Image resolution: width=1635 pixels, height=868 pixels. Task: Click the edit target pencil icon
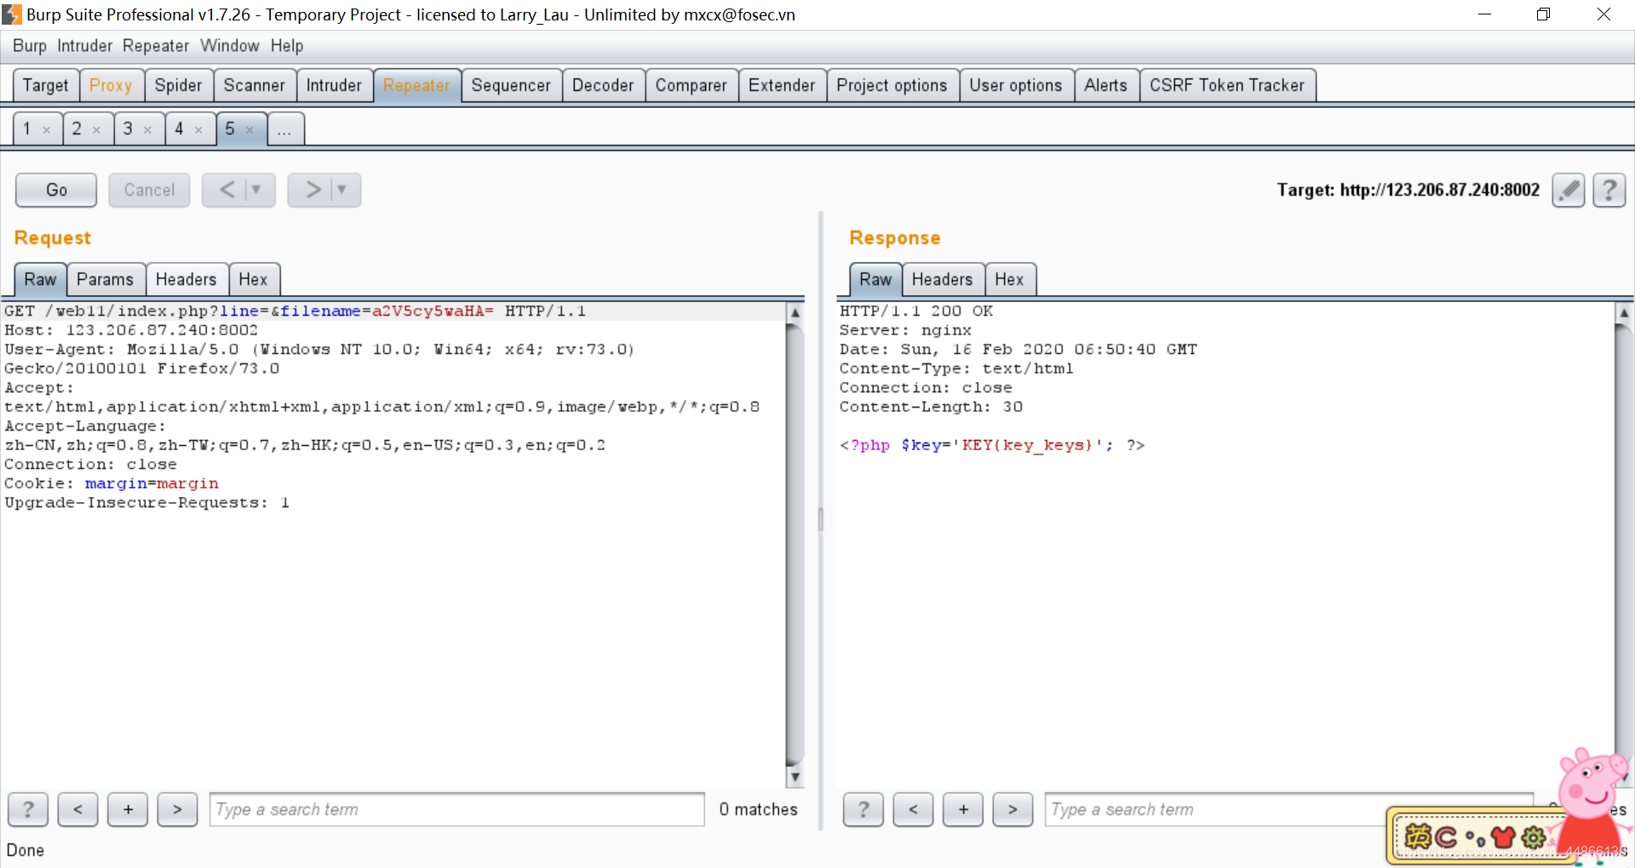(x=1568, y=190)
